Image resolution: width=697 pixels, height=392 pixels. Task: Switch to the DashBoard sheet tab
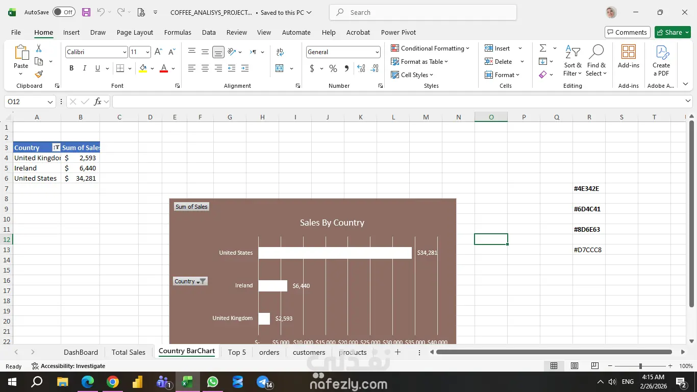pyautogui.click(x=81, y=352)
